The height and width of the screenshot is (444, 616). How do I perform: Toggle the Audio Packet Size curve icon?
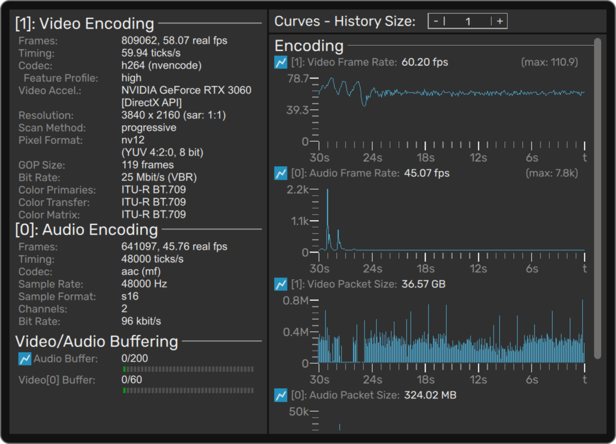point(280,395)
